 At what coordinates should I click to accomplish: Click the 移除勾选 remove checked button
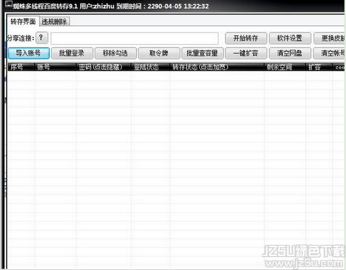tap(116, 53)
